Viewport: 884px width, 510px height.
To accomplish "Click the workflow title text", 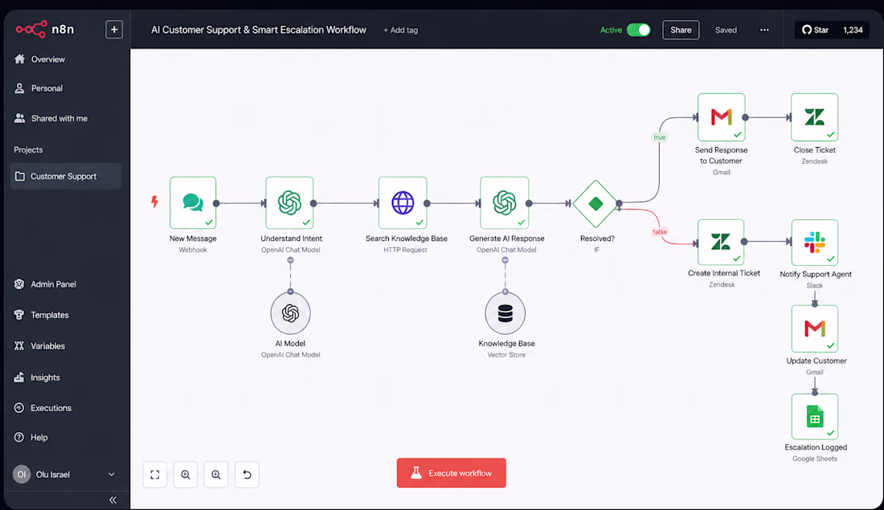I will pos(259,30).
